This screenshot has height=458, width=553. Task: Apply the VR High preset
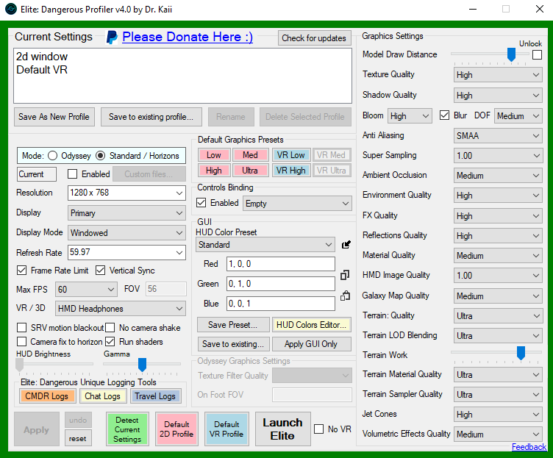(290, 171)
